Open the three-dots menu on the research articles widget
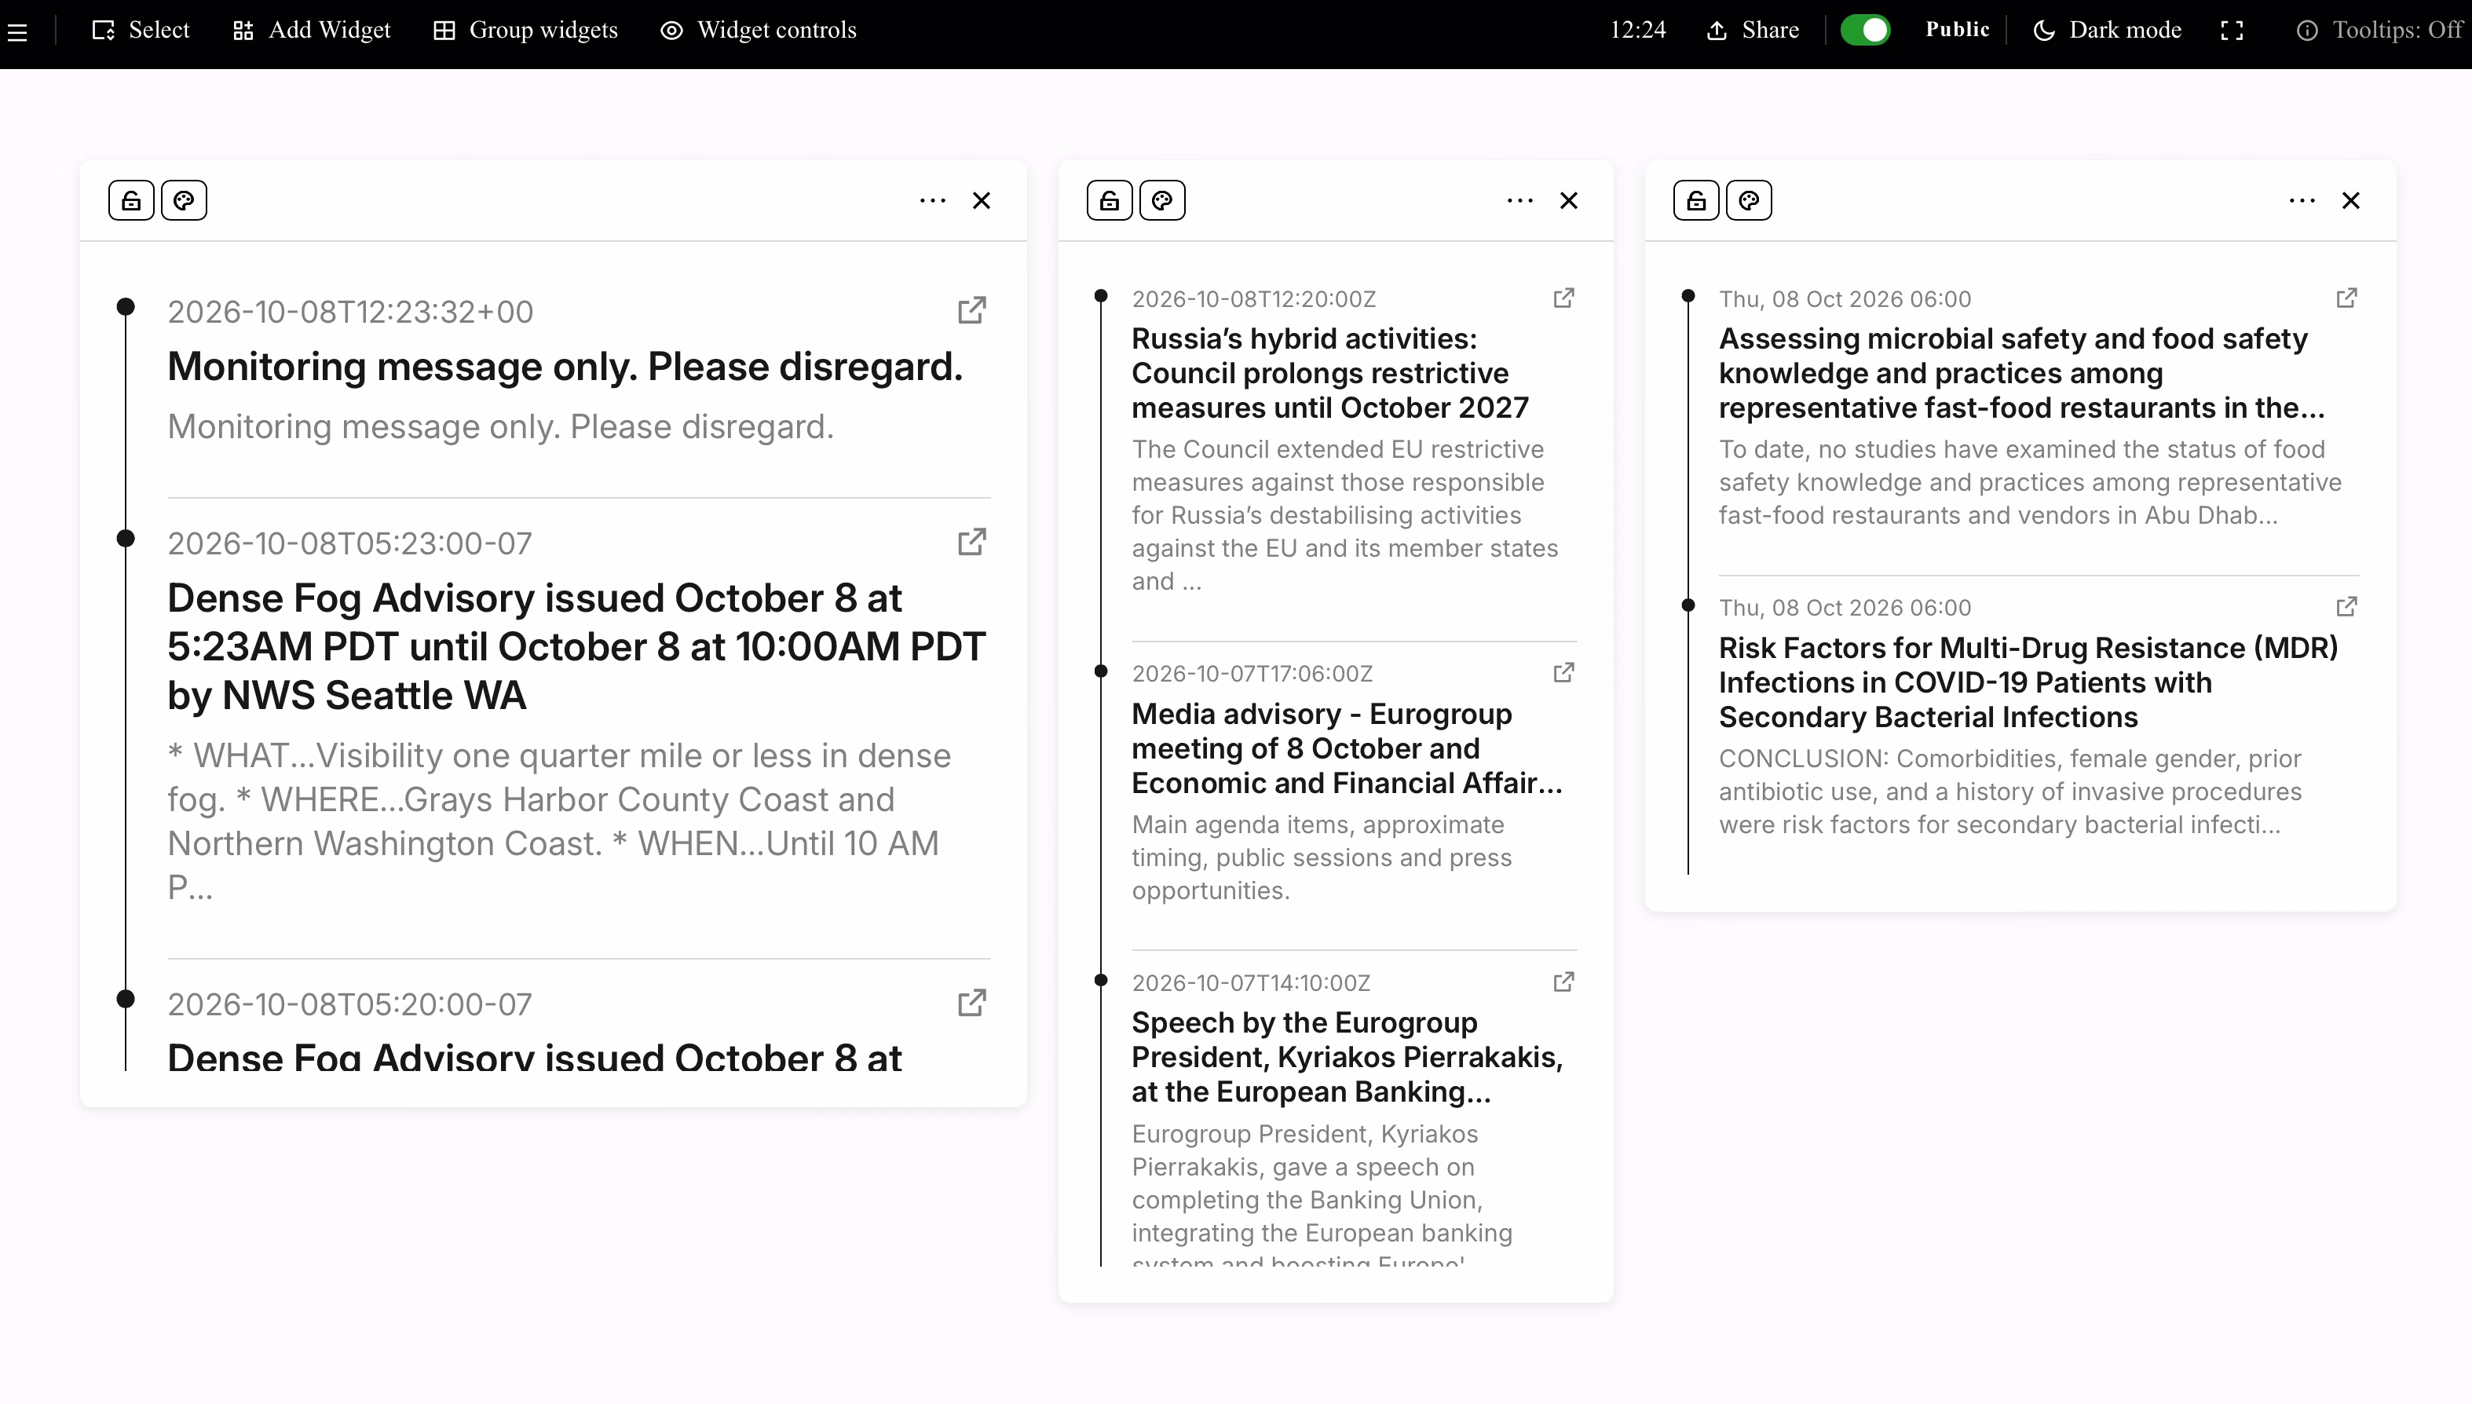This screenshot has width=2472, height=1404. tap(2302, 200)
